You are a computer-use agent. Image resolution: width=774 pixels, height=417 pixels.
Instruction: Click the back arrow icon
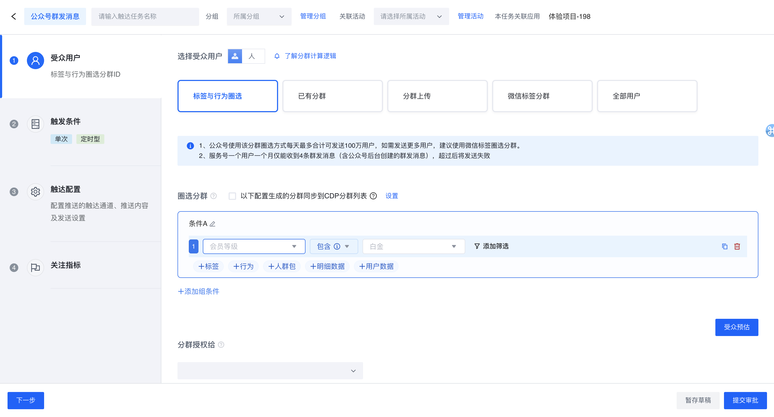(13, 16)
